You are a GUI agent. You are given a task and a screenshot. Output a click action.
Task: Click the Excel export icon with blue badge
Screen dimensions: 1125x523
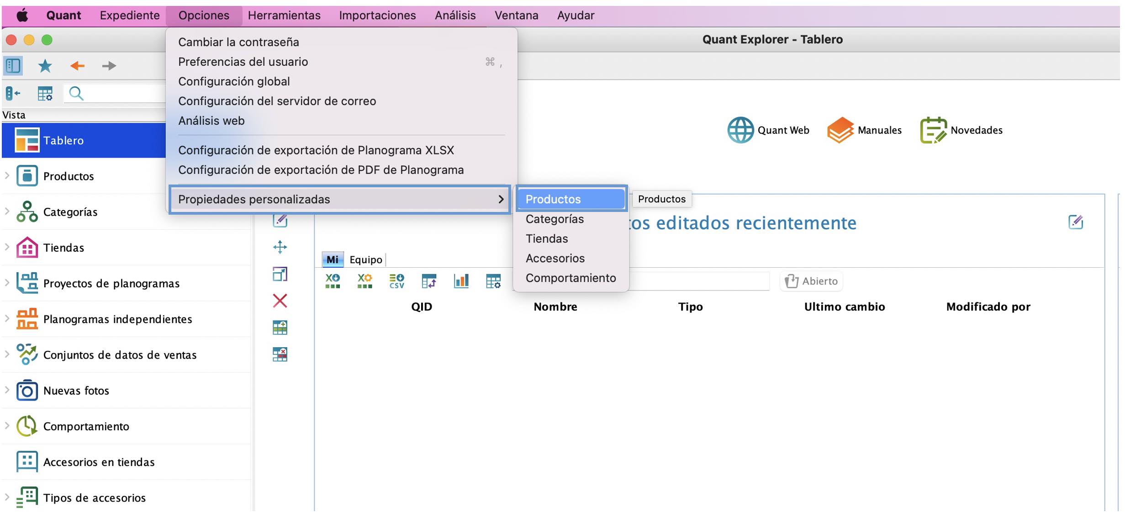333,281
